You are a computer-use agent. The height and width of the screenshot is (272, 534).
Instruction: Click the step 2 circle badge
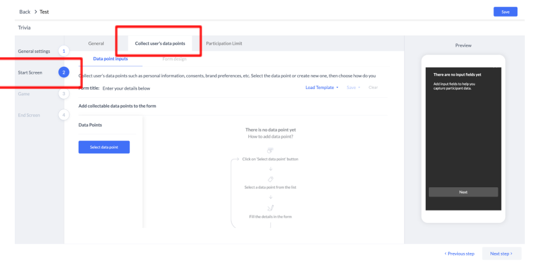coord(63,72)
